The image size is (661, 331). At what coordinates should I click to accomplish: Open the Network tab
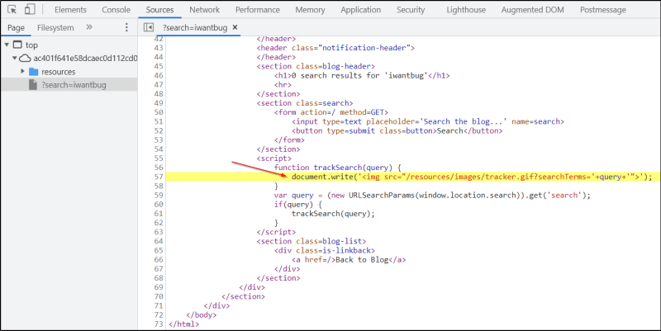click(x=204, y=10)
